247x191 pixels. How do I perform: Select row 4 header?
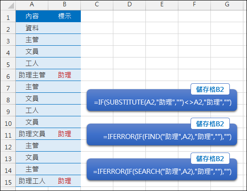click(x=8, y=52)
